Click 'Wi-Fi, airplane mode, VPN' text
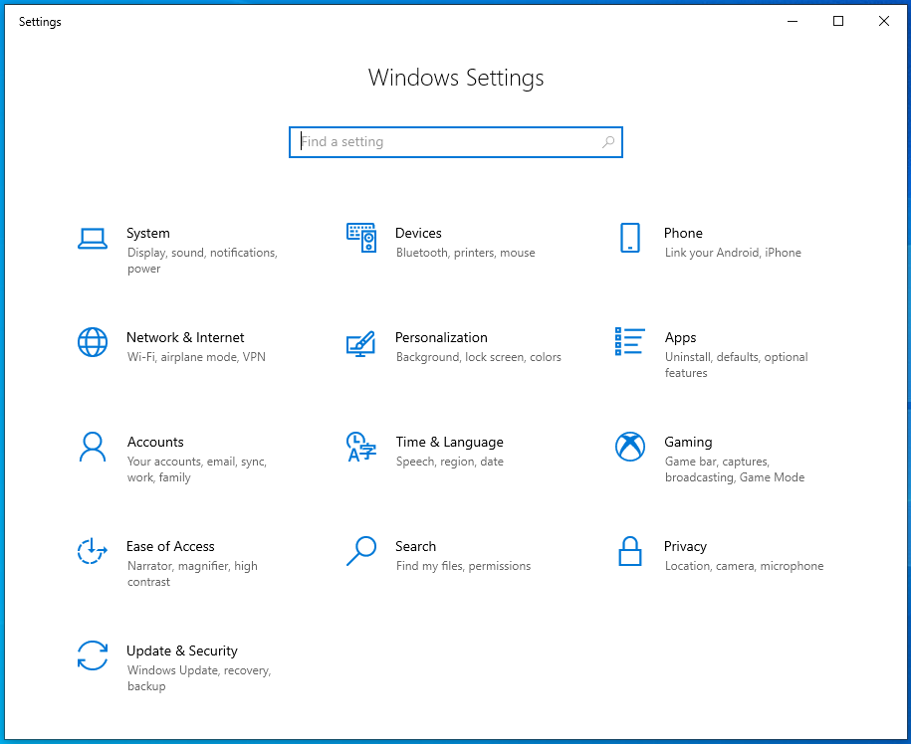Screen dimensions: 911x744 coord(196,357)
